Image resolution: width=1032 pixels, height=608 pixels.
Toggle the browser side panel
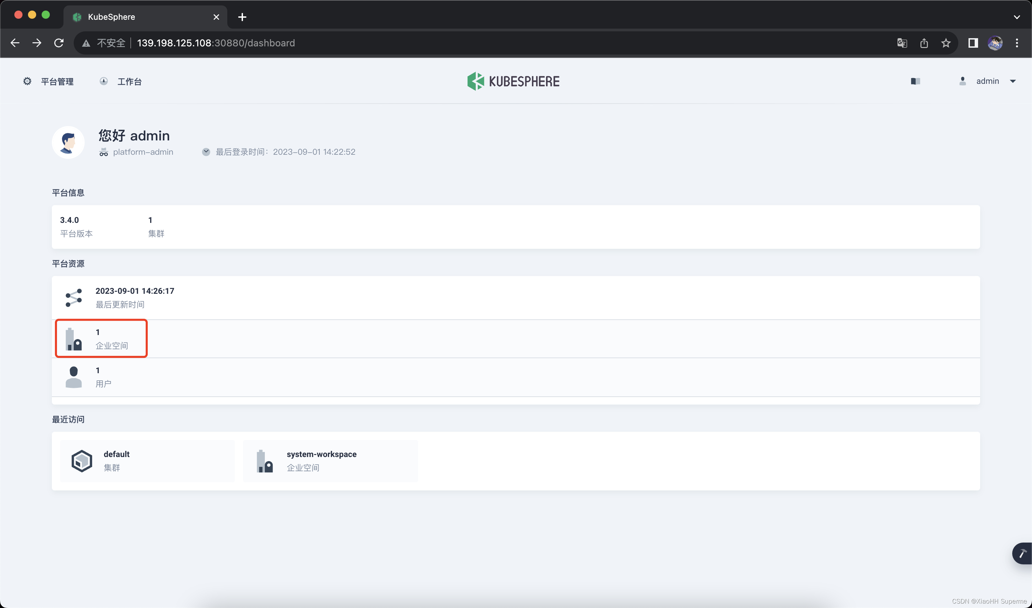[x=973, y=43]
